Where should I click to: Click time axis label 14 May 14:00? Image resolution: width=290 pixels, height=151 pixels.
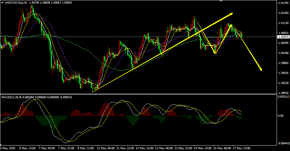click(203, 148)
